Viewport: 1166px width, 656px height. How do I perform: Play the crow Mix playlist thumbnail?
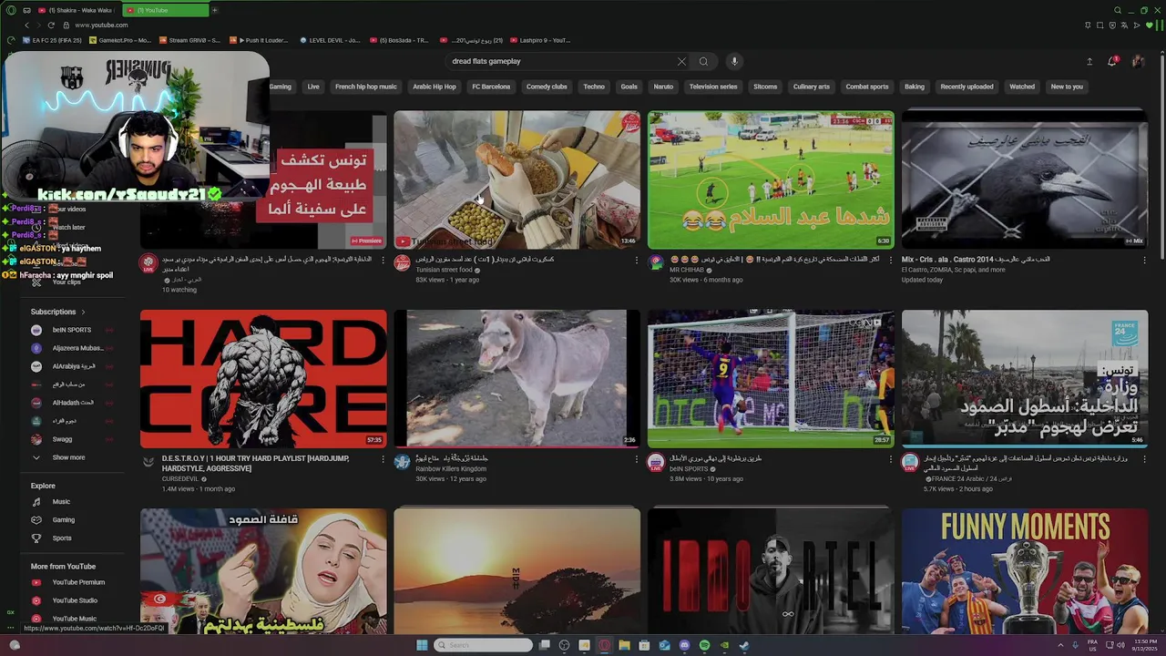(1025, 179)
